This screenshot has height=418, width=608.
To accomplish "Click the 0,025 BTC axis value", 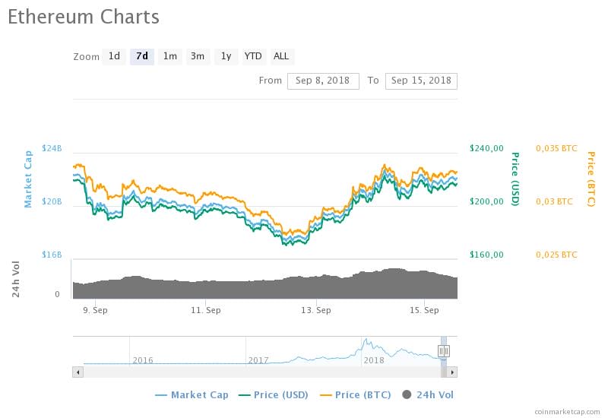I will pos(556,255).
